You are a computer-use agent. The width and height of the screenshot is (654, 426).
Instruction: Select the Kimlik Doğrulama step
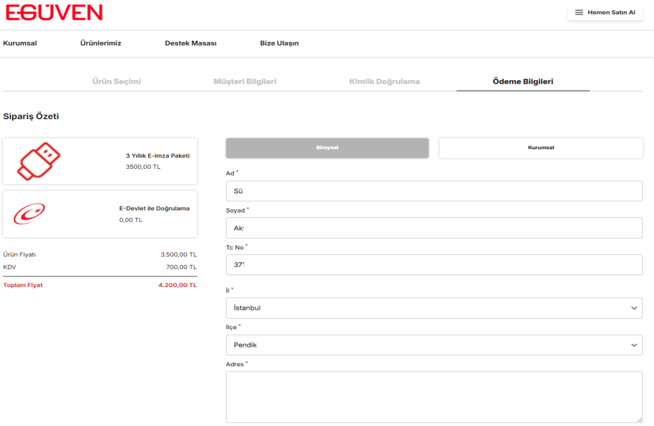(384, 82)
